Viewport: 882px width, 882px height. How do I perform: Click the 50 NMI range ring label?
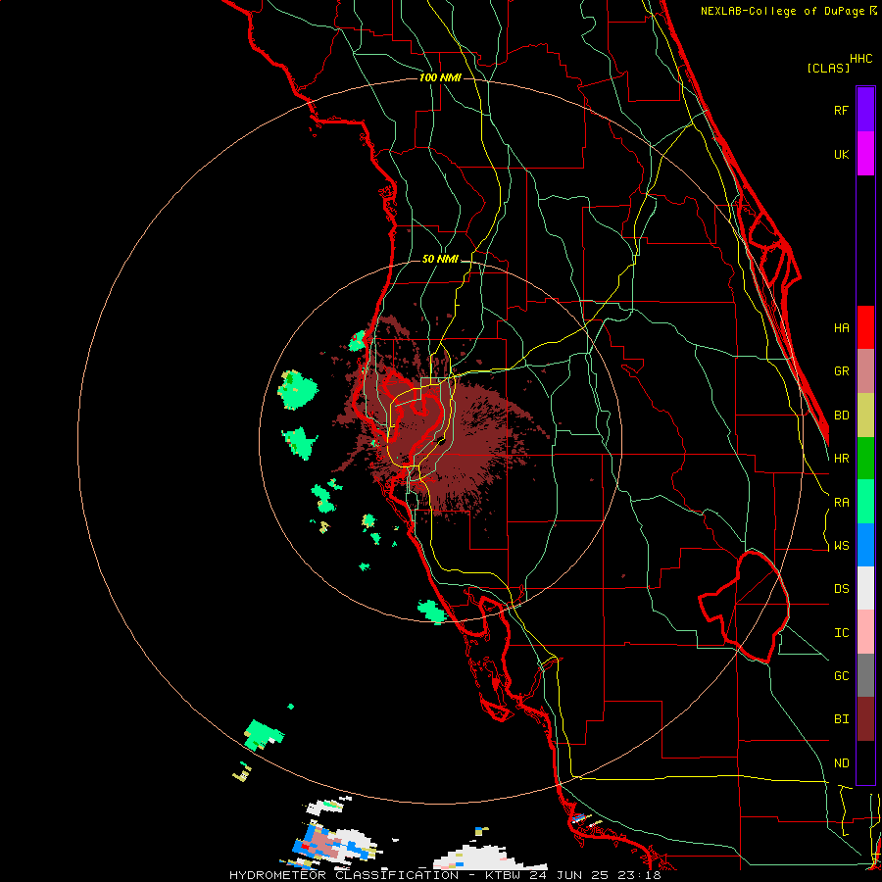coord(440,259)
